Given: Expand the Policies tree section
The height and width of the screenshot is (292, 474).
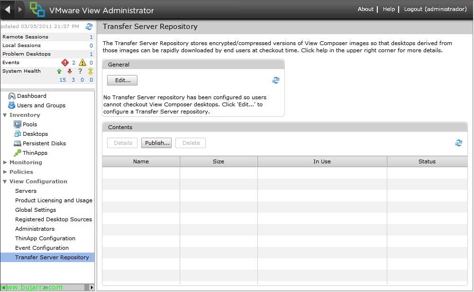Looking at the screenshot, I should pos(5,172).
